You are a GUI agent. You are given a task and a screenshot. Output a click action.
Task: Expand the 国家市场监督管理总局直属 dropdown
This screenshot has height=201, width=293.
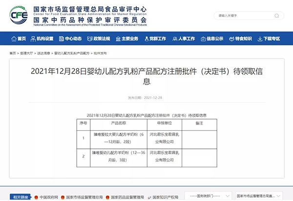coord(259,196)
